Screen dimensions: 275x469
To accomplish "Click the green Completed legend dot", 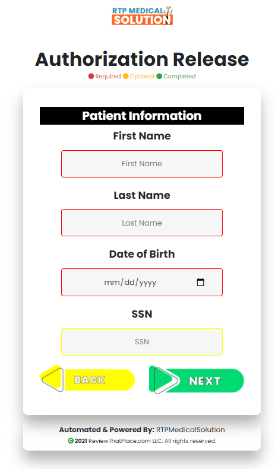I will click(x=159, y=76).
